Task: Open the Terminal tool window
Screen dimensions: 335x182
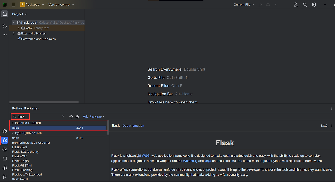Action: point(4,158)
